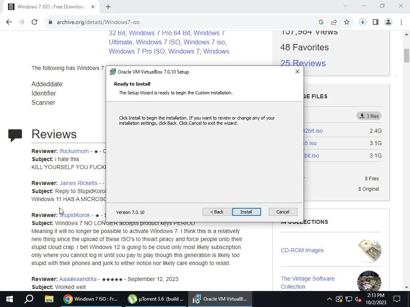This screenshot has width=410, height=307.
Task: Open the last 3.1G bit.iso file link
Action: tap(312, 155)
